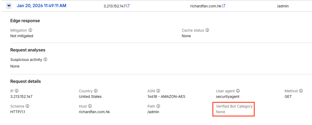
Task: Collapse the Jan 20, 2026 event row
Action: click(9, 5)
